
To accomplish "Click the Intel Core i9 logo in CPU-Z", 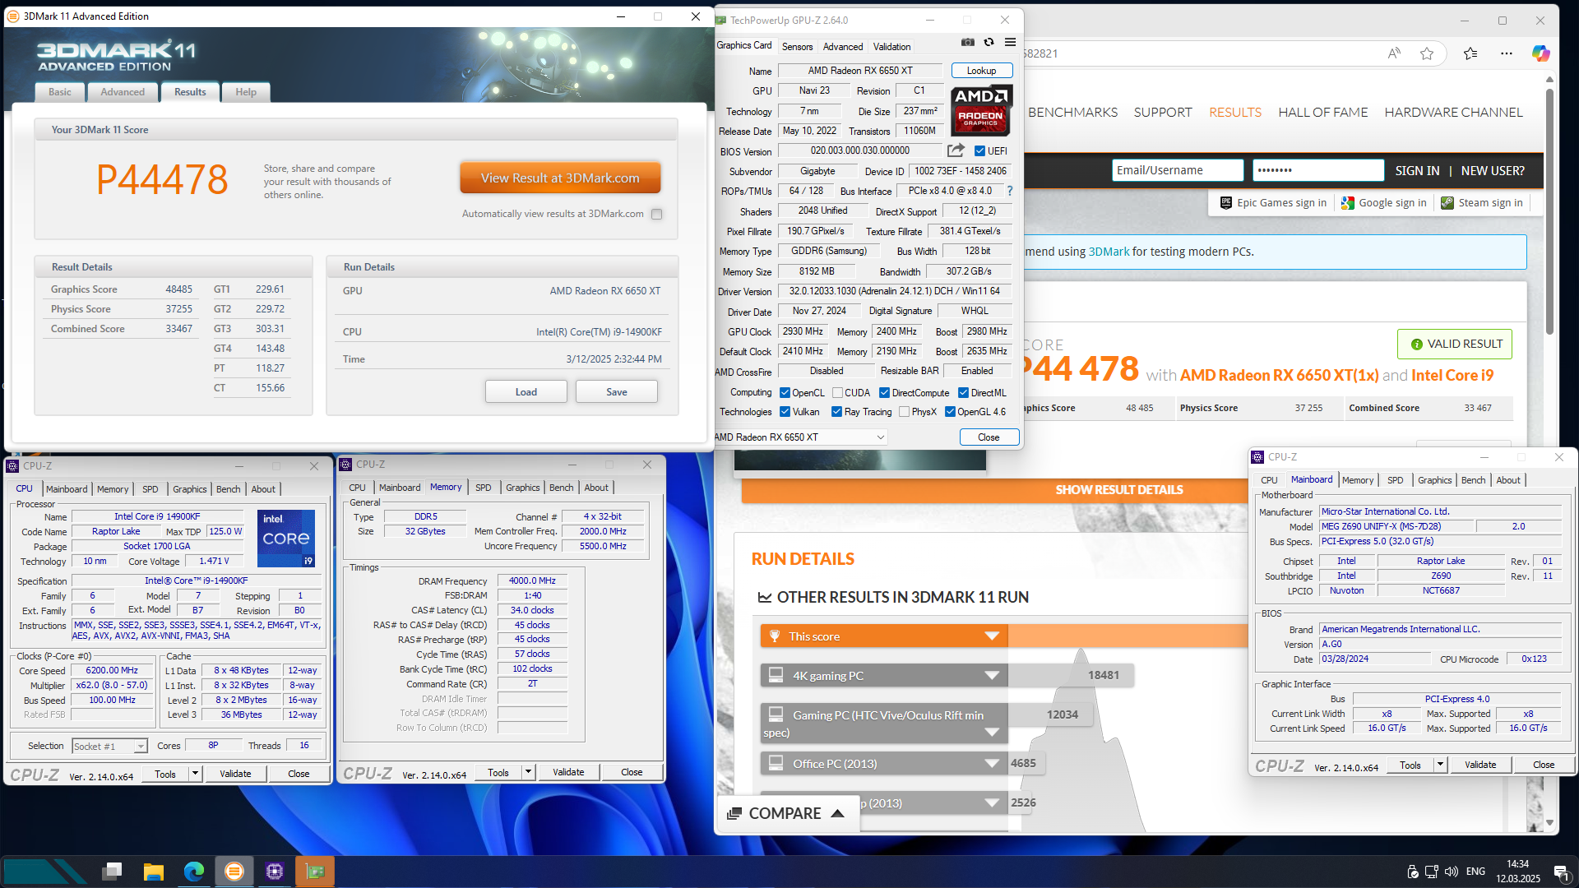I will [x=286, y=539].
